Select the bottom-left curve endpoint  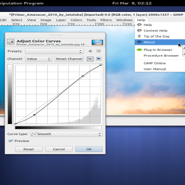tap(15, 124)
